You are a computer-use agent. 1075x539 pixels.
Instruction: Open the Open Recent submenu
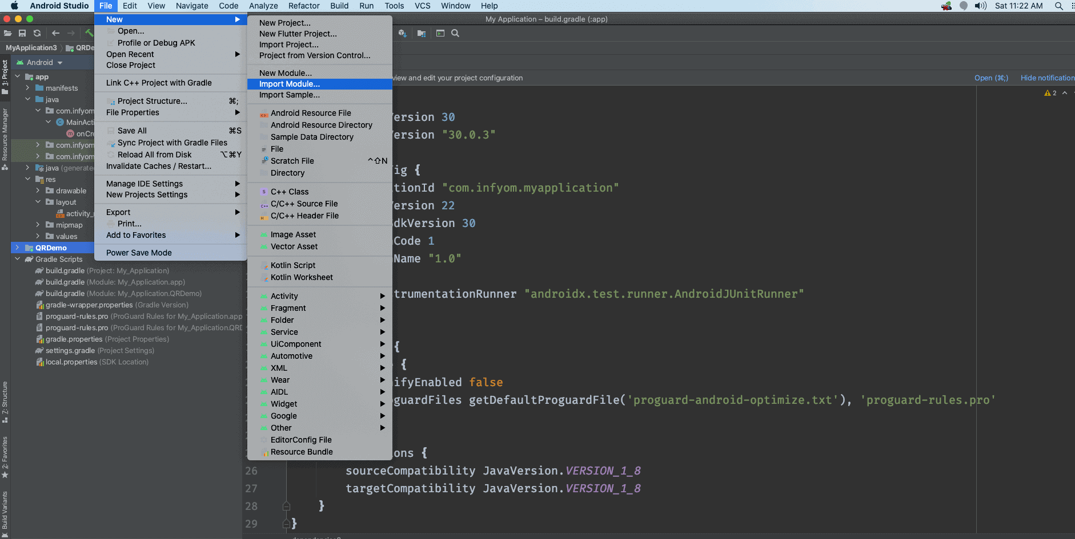(x=130, y=54)
